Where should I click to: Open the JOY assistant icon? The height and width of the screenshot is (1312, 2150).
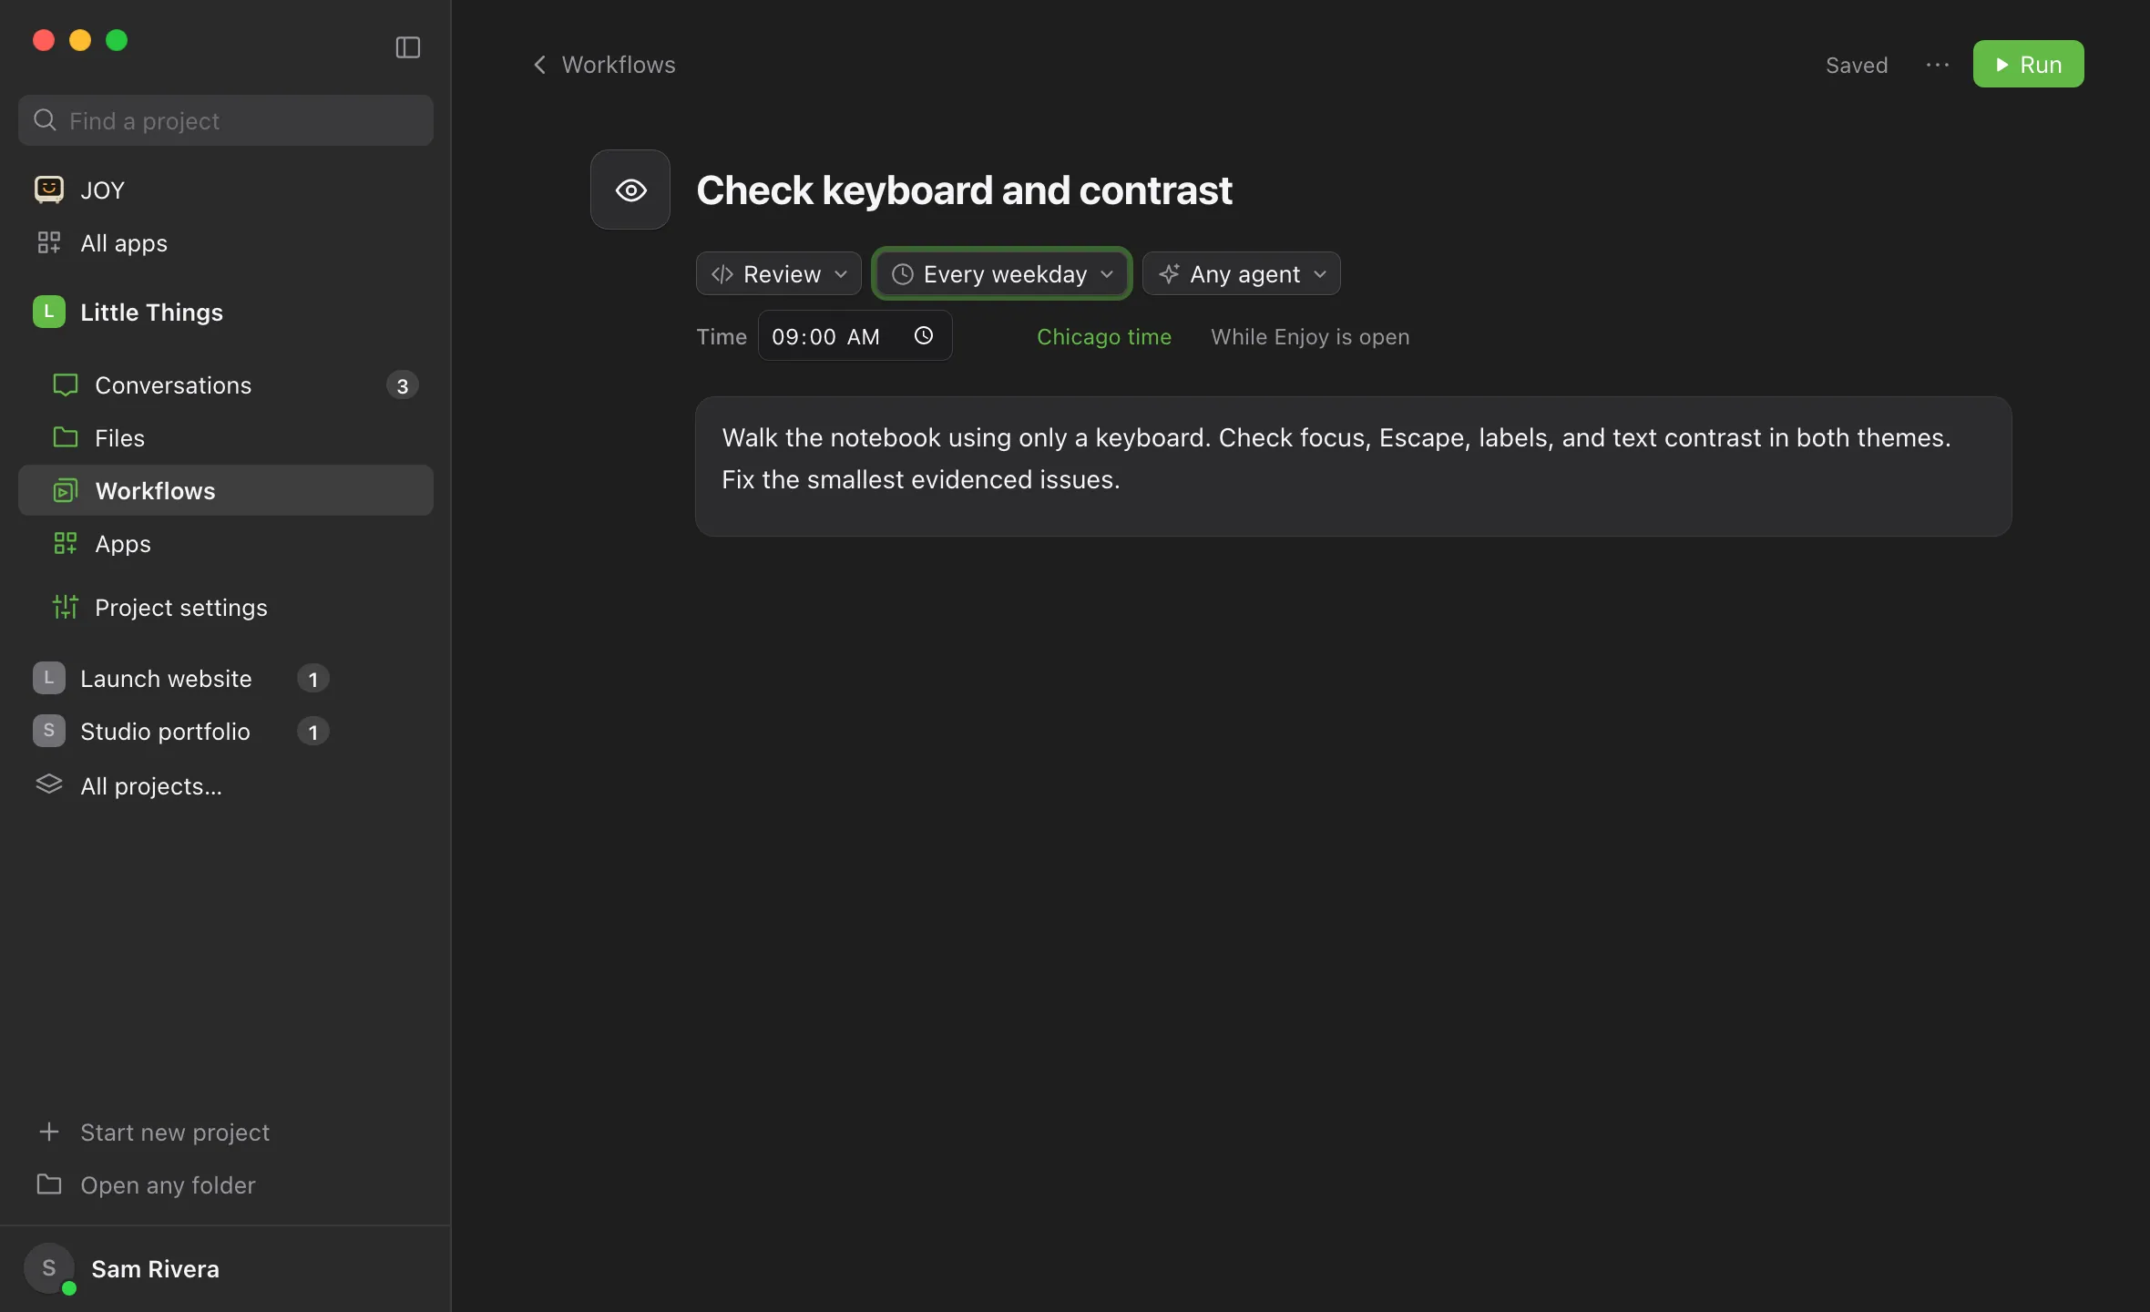coord(49,190)
